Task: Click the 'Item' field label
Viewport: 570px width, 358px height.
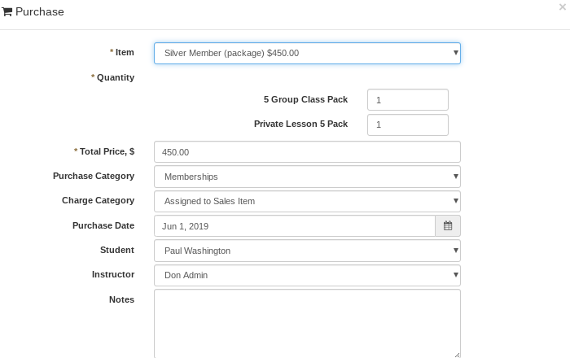Action: 124,52
